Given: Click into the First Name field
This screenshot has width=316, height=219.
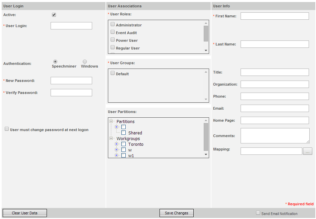Looking at the screenshot, I should tap(274, 16).
